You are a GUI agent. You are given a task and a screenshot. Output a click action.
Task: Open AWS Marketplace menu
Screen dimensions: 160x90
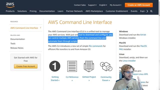pos(94,11)
